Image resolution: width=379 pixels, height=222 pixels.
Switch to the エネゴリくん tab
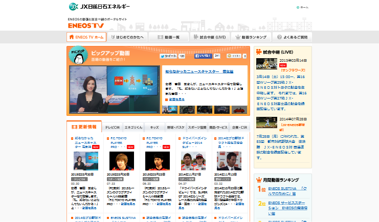pyautogui.click(x=133, y=128)
